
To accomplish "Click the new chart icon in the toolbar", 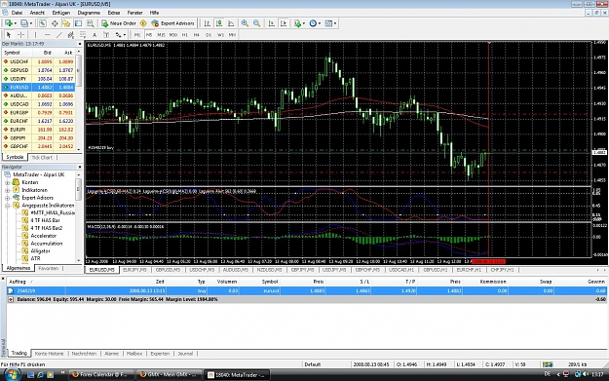I will tap(9, 23).
